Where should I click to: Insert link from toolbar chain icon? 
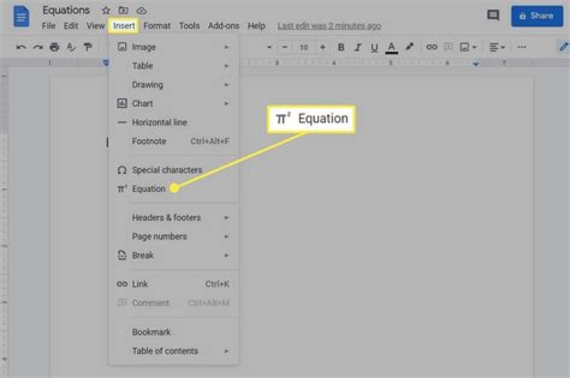coord(431,47)
